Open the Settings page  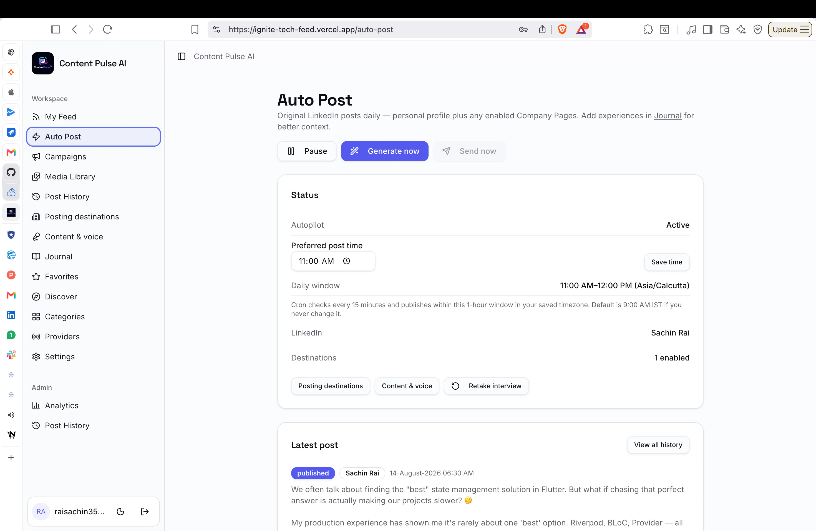[93, 357]
